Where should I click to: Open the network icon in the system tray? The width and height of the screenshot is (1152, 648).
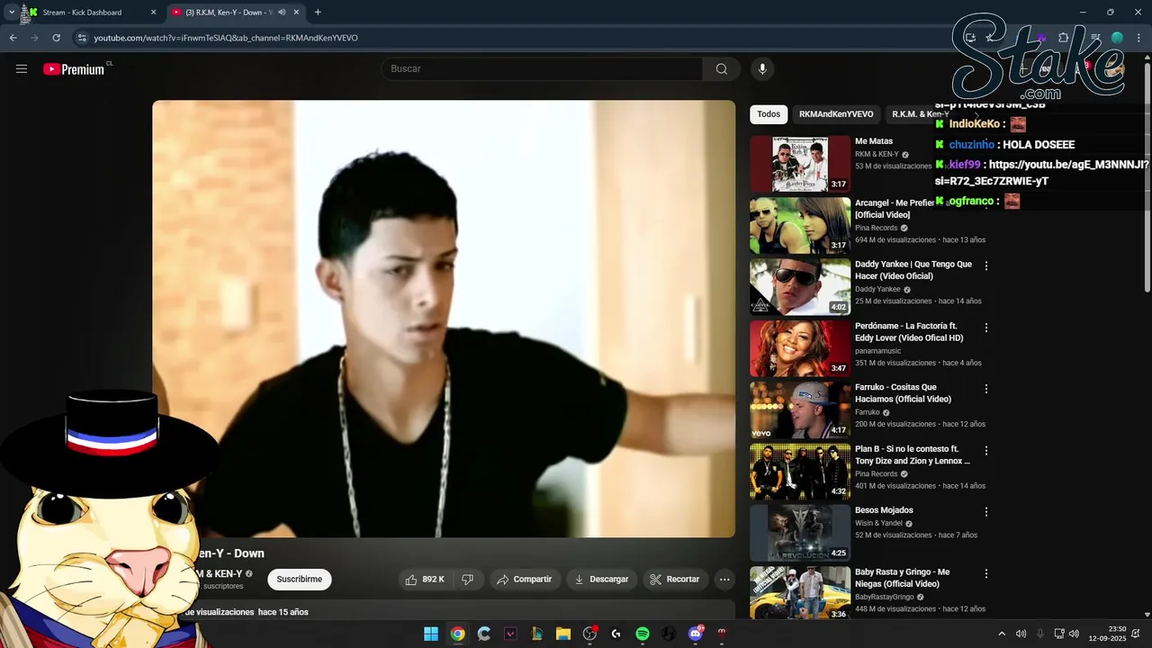pyautogui.click(x=1059, y=634)
